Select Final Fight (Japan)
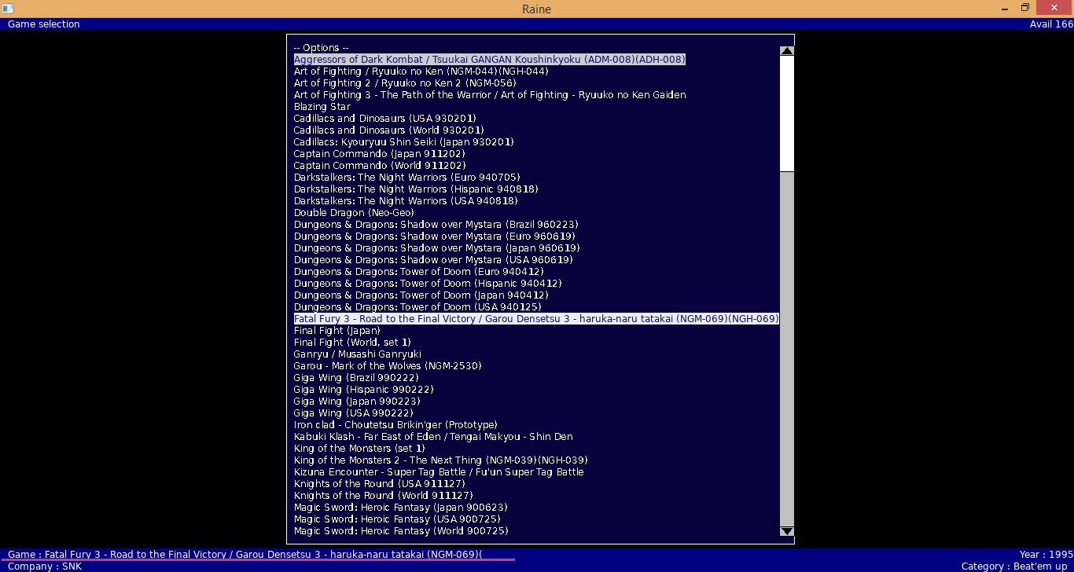The width and height of the screenshot is (1074, 572). [x=337, y=331]
